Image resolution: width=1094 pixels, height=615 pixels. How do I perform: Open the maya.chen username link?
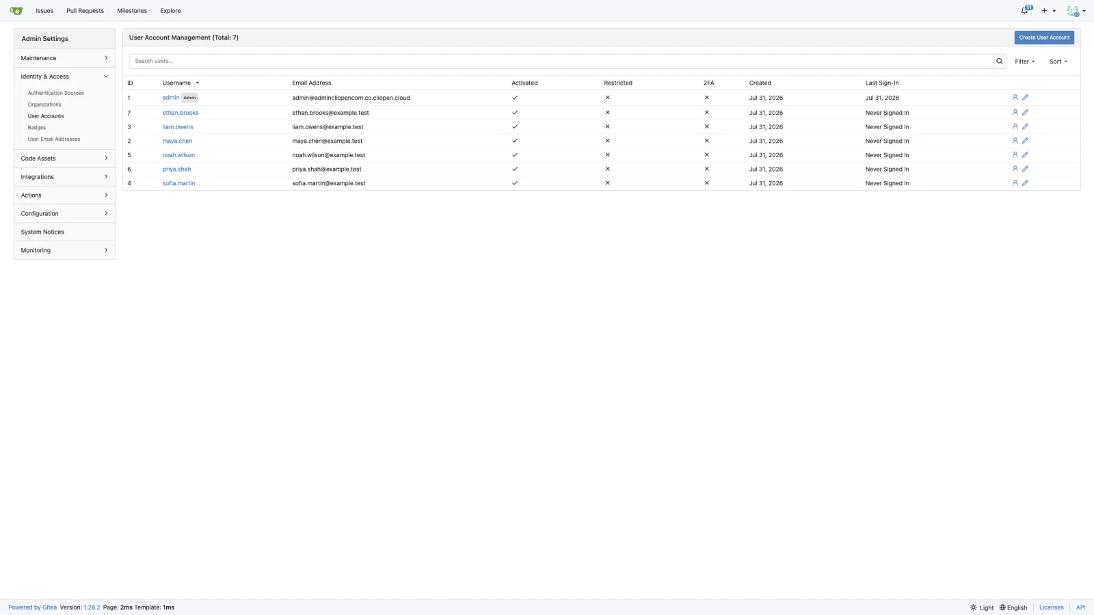[177, 141]
